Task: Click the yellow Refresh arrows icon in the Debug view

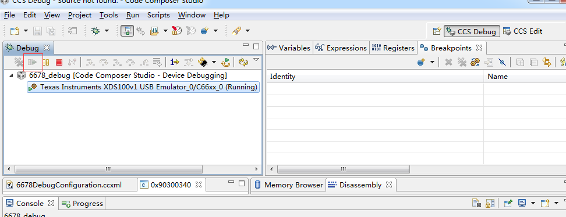Action: (243, 62)
